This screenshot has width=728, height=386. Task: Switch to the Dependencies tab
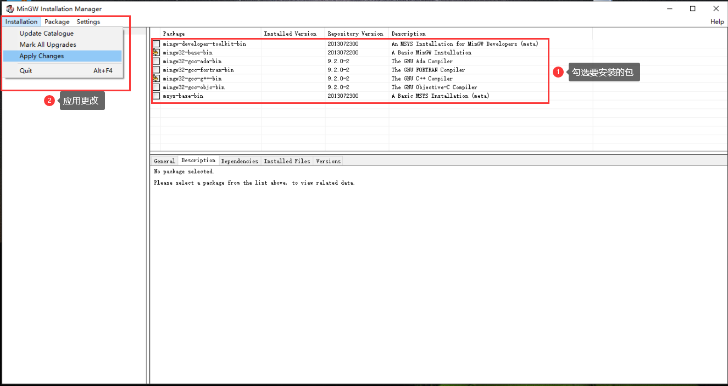click(240, 161)
